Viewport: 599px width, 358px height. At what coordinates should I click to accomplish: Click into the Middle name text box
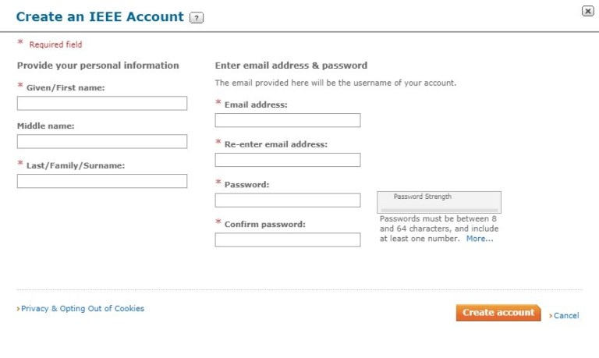[x=102, y=141]
